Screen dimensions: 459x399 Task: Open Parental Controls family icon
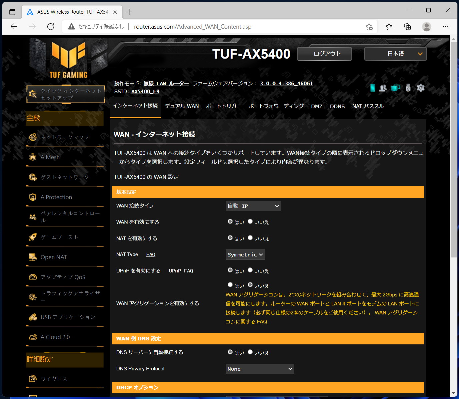(33, 217)
